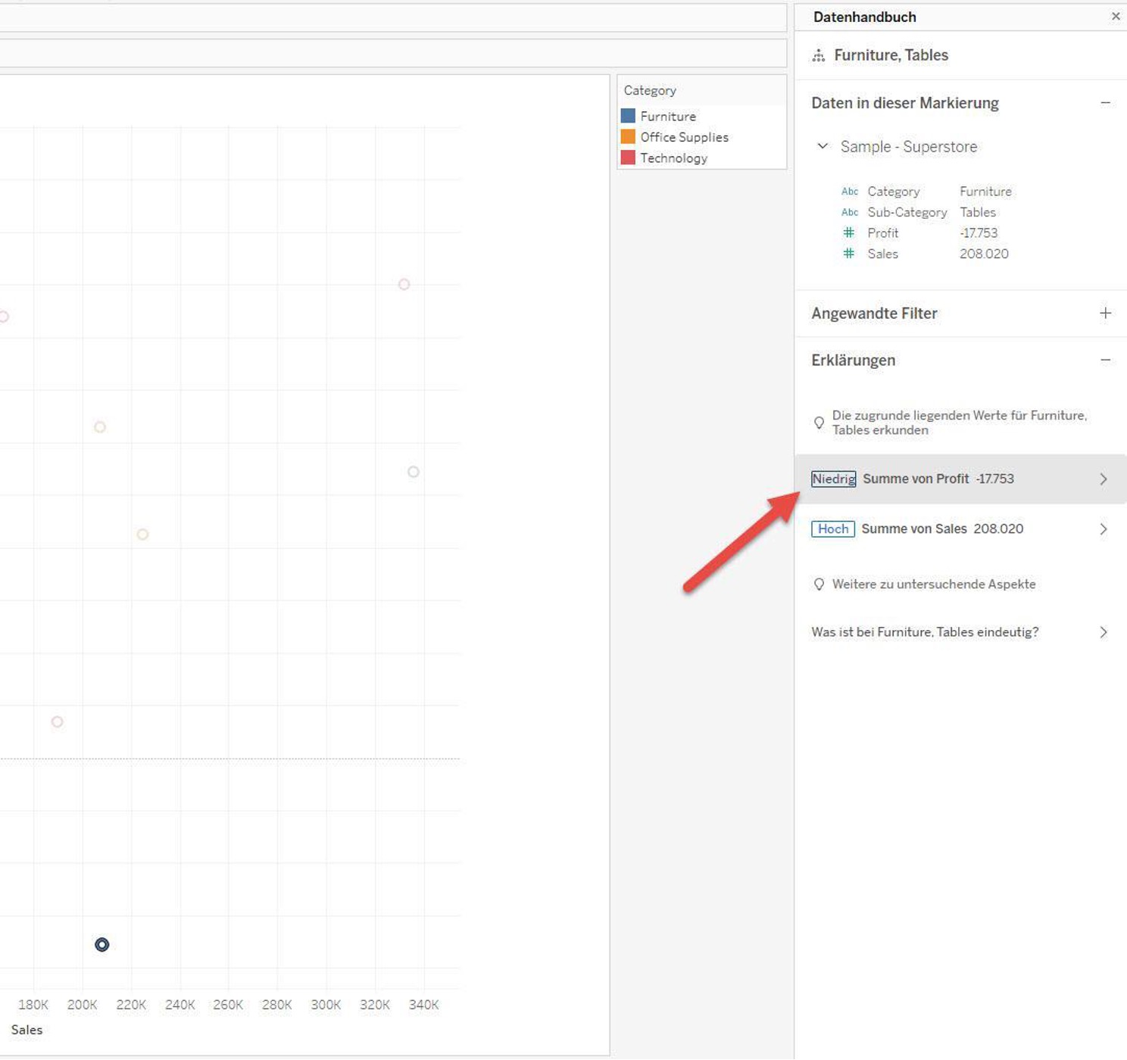Collapse the Daten in dieser Markierung section
This screenshot has width=1127, height=1060.
coord(1105,103)
